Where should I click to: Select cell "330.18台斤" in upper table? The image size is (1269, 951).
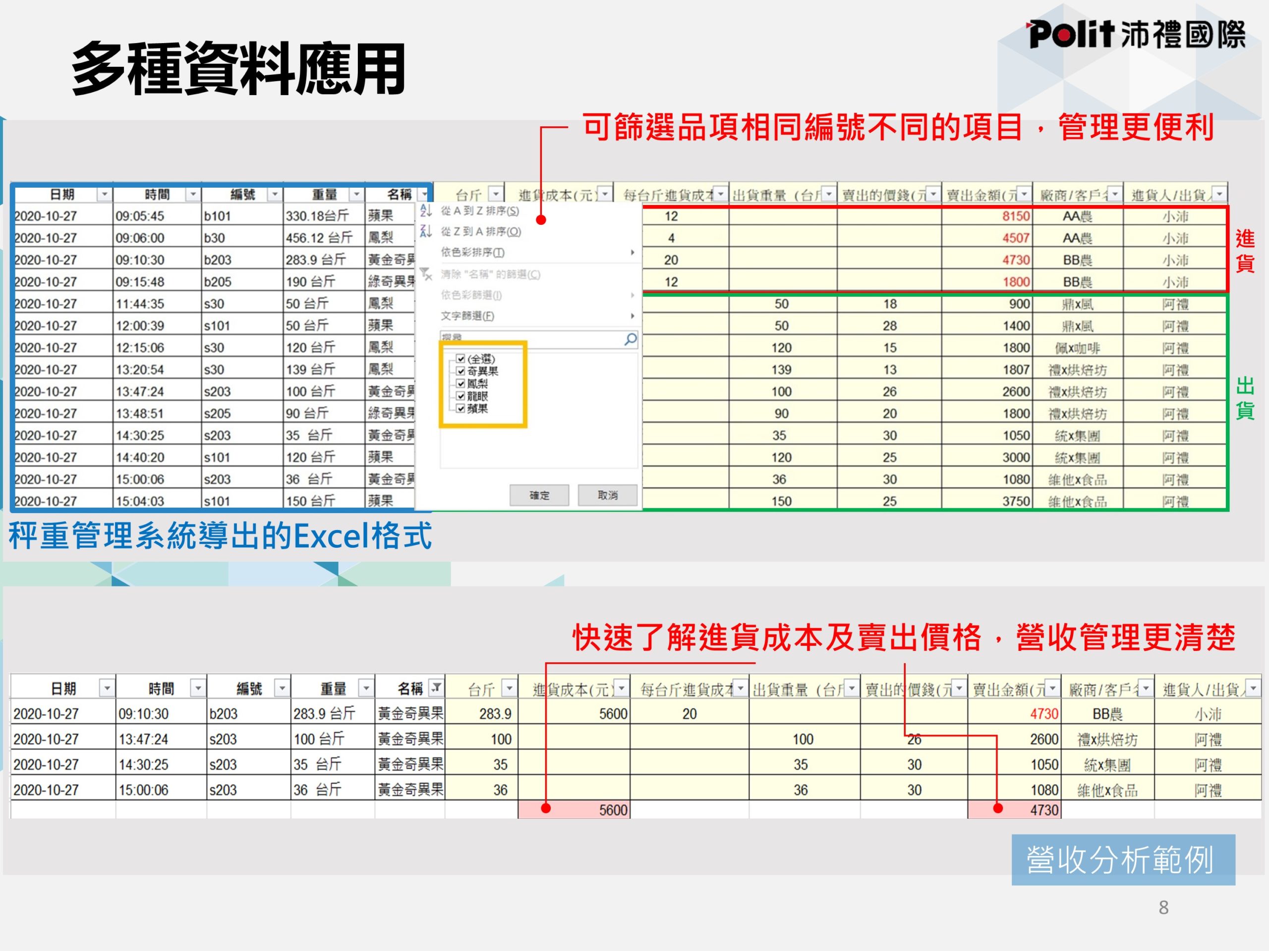(324, 216)
